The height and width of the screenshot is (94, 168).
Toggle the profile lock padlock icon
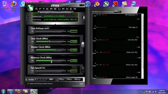coord(26,79)
